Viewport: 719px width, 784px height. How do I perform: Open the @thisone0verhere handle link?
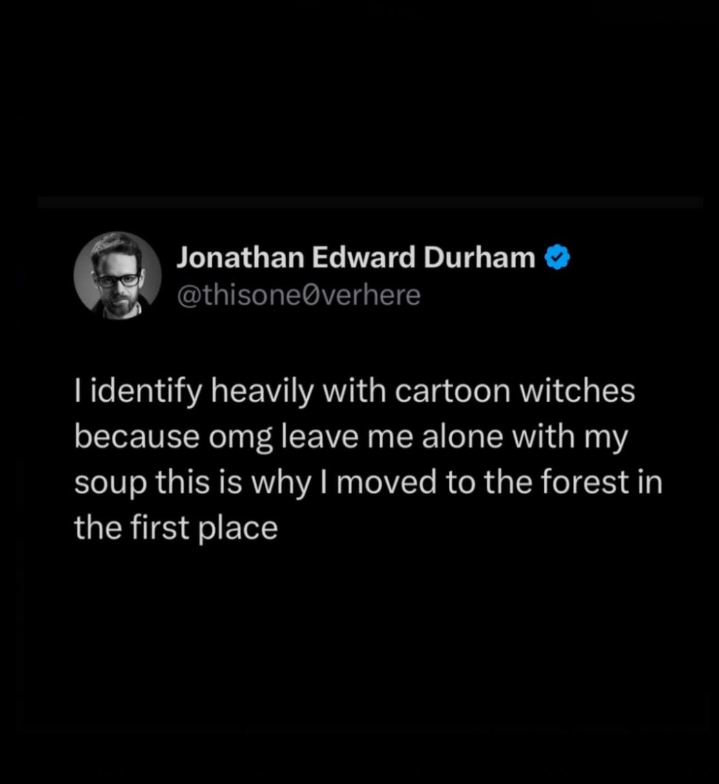(x=298, y=295)
